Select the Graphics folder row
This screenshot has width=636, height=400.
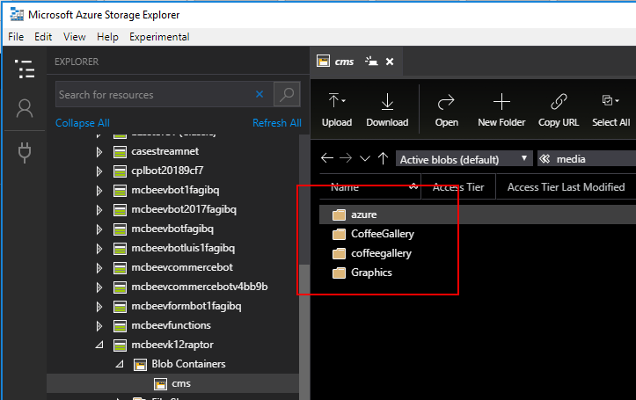pyautogui.click(x=478, y=273)
